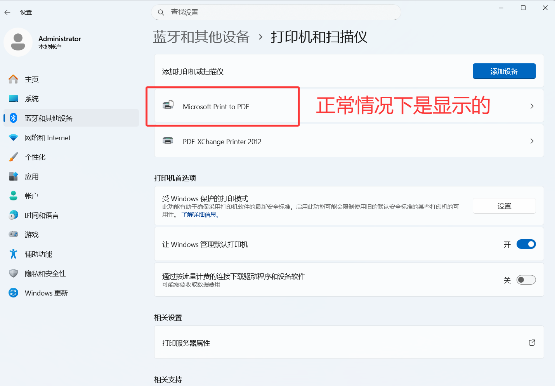Click the Windows Update sync icon
This screenshot has width=555, height=386.
(x=13, y=293)
